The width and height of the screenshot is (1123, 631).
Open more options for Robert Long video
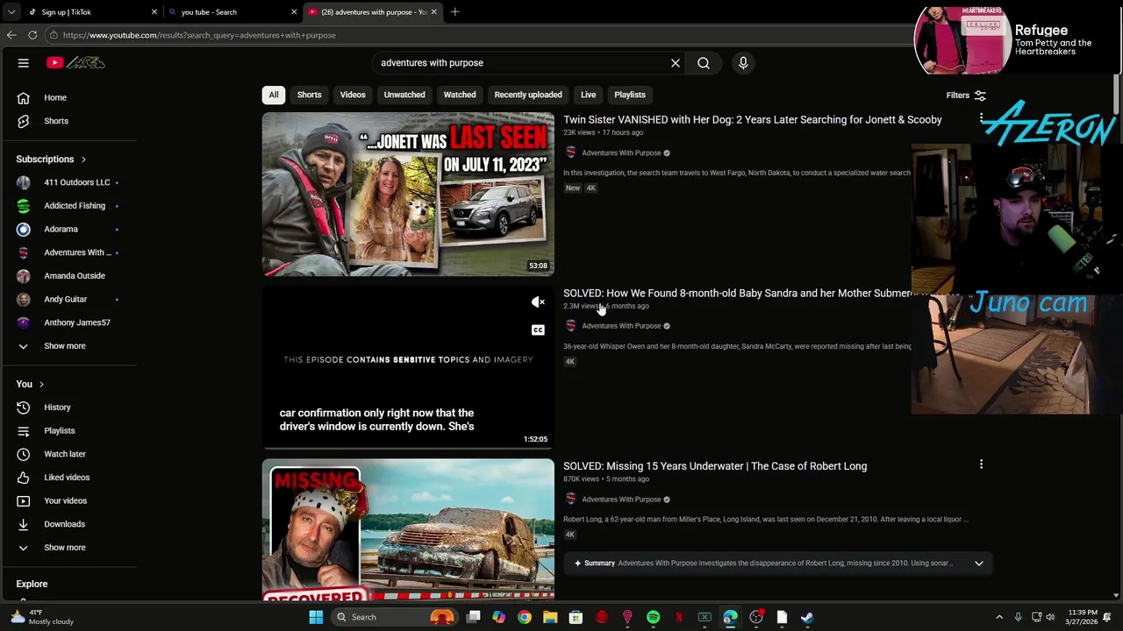pos(981,464)
